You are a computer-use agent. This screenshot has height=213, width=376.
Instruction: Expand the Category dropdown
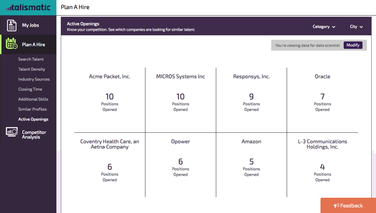(324, 27)
